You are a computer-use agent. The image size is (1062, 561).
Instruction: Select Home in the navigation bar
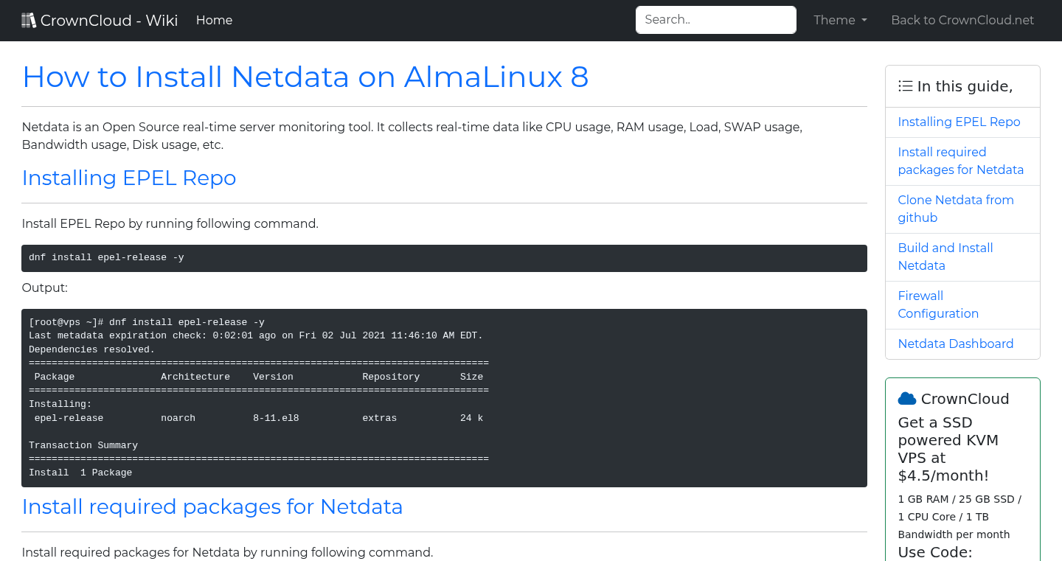[x=214, y=20]
